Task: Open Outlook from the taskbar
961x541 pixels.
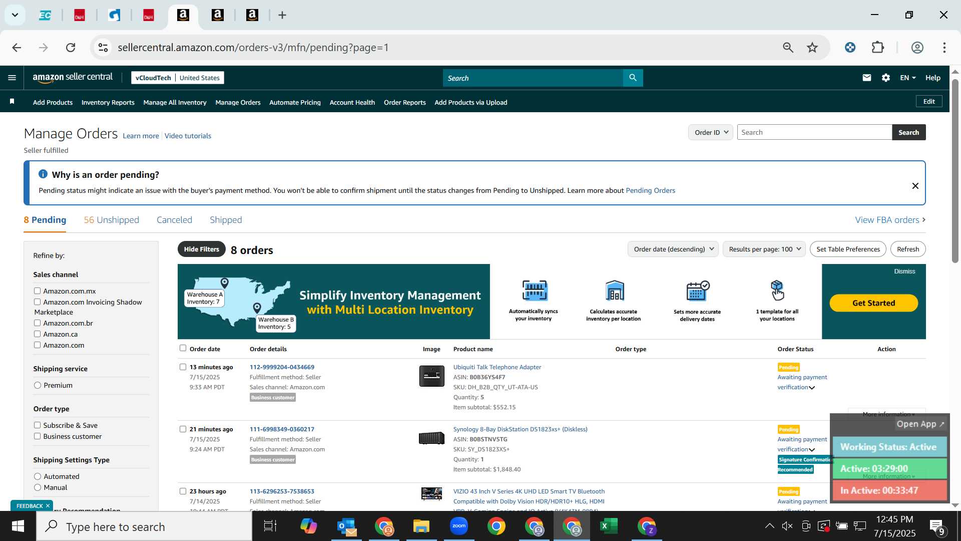Action: click(x=346, y=526)
